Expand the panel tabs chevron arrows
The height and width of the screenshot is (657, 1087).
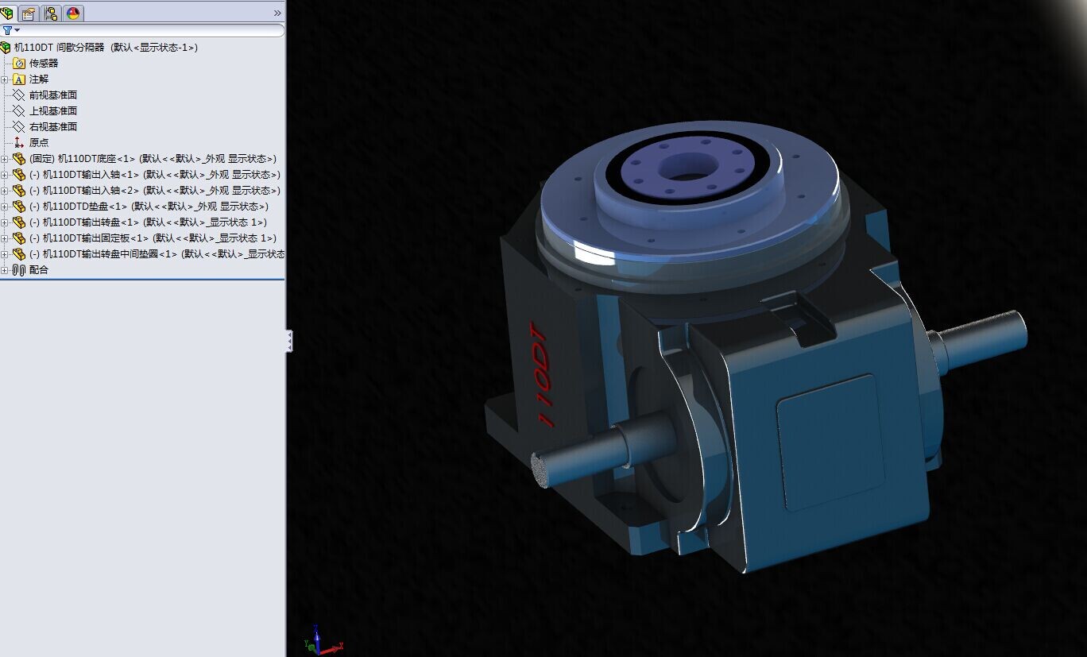coord(277,14)
